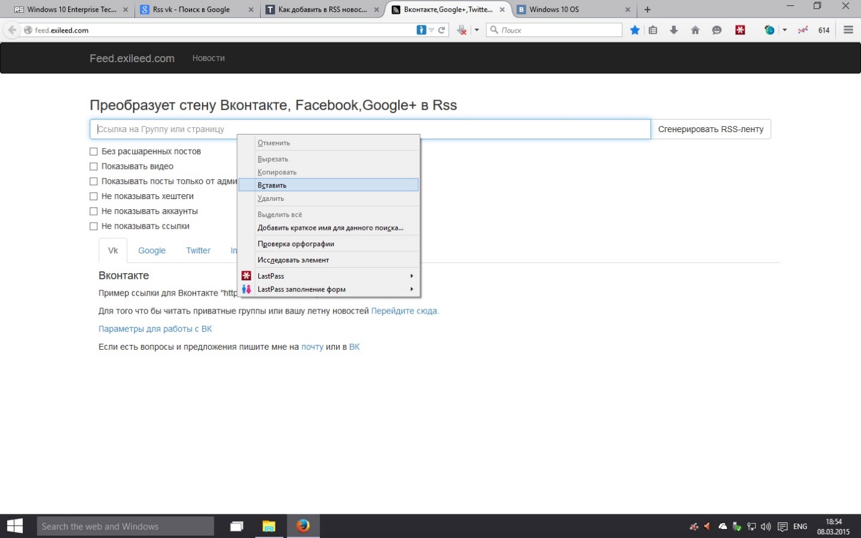Click the 614 counter in toolbar

(x=824, y=30)
